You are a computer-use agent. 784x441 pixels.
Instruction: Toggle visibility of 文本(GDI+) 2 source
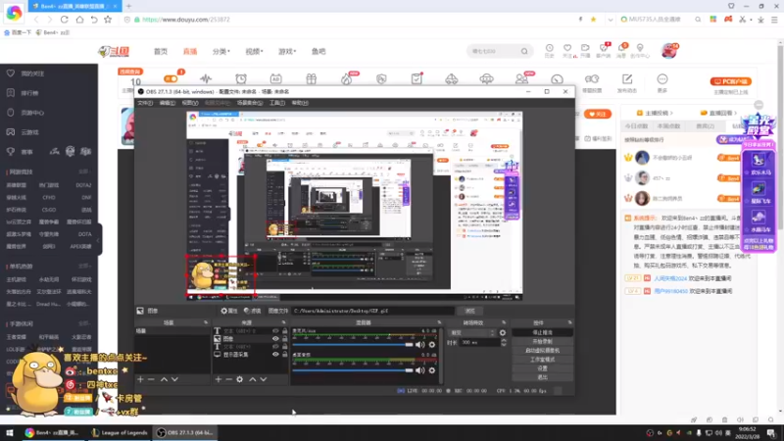[275, 331]
